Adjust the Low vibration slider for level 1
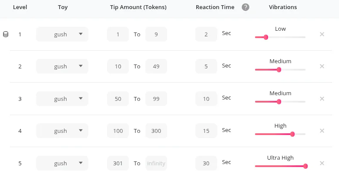Screen dimensions: 339x177 pos(266,37)
